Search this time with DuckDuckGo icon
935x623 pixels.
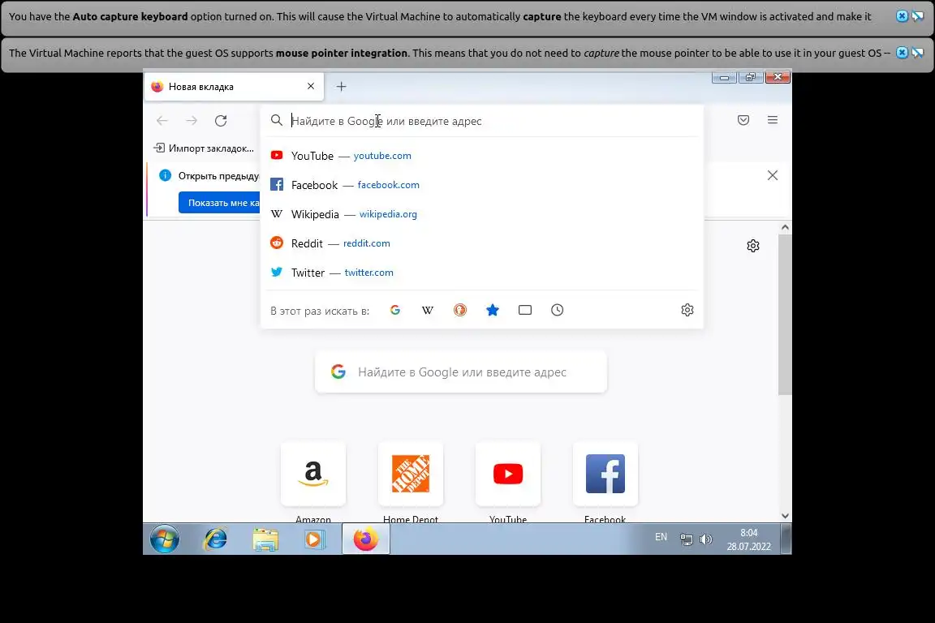coord(459,310)
